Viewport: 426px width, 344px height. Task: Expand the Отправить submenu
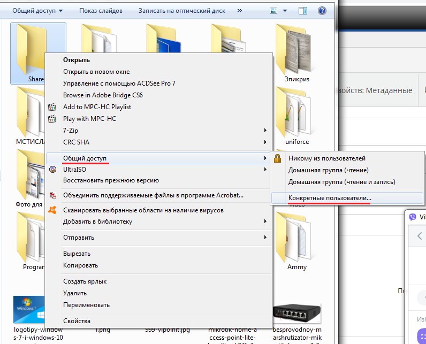[x=158, y=238]
